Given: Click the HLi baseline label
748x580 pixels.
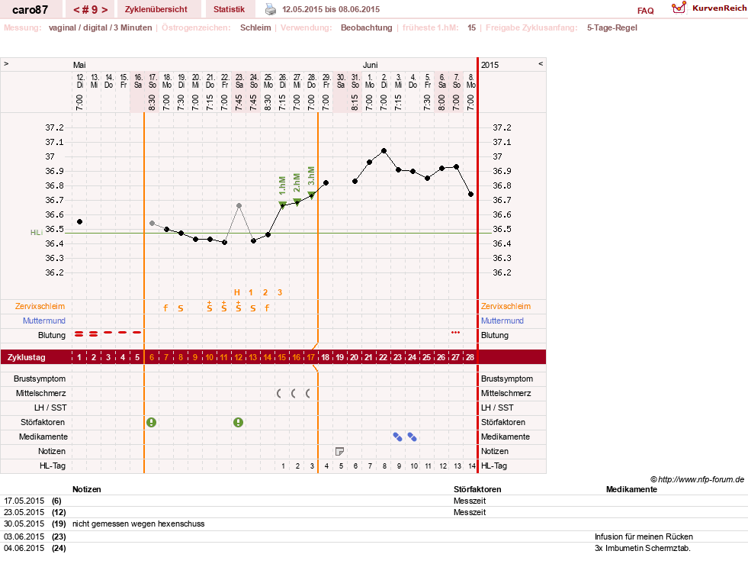Looking at the screenshot, I should tap(37, 233).
